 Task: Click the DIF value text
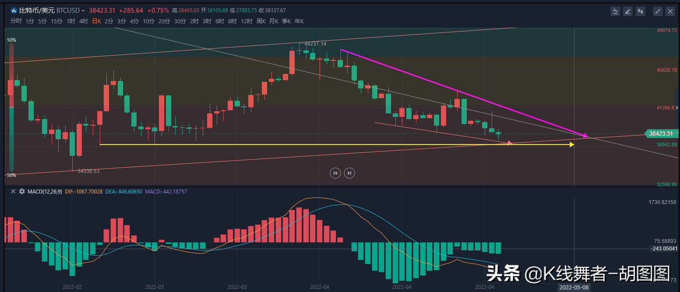(x=84, y=191)
